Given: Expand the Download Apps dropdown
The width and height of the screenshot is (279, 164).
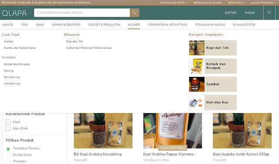Looking at the screenshot, I should pyautogui.click(x=174, y=3).
